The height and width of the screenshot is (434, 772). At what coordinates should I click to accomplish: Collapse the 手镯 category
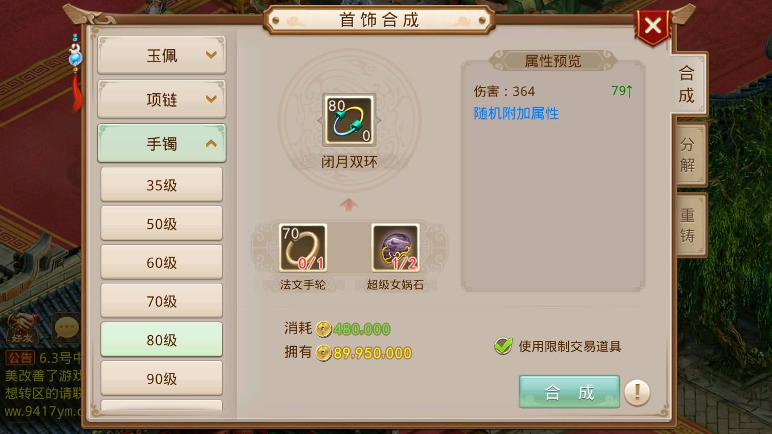pyautogui.click(x=162, y=143)
